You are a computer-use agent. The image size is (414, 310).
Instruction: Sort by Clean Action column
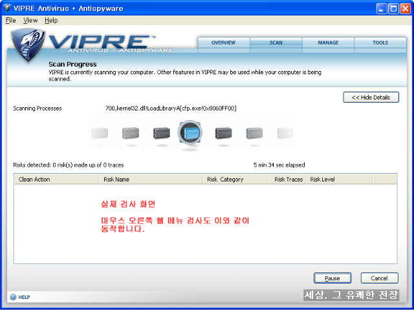56,180
